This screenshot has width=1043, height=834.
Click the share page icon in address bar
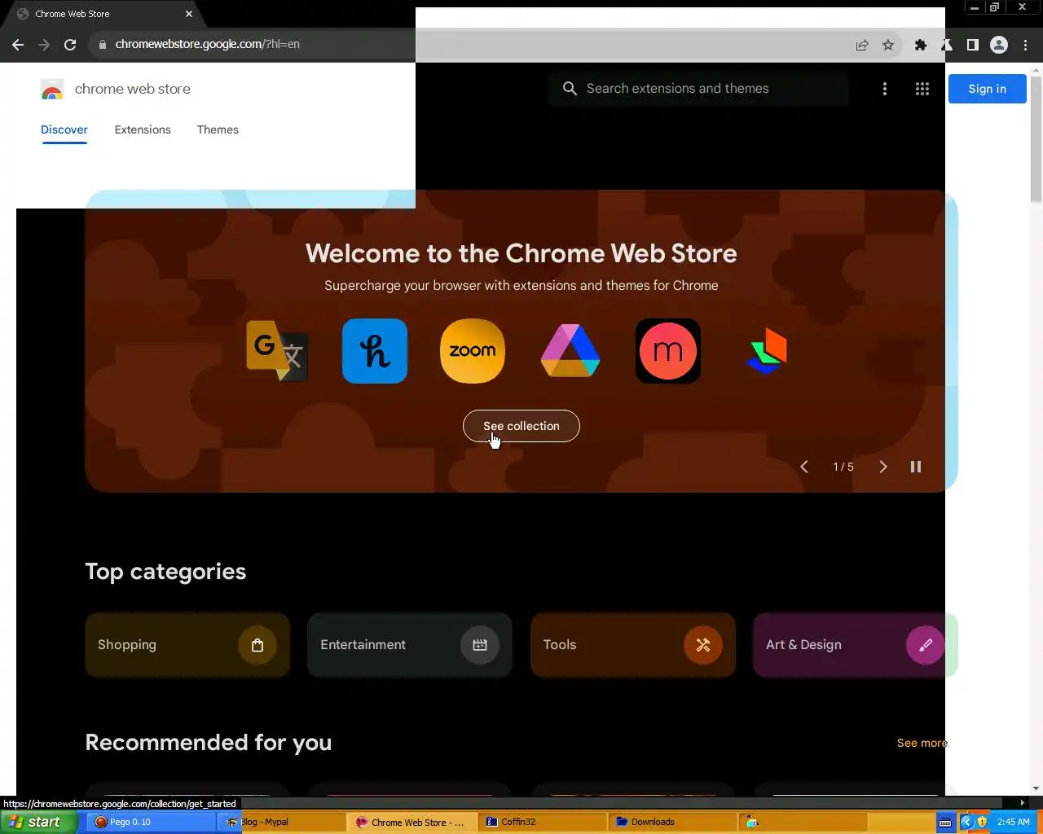861,45
